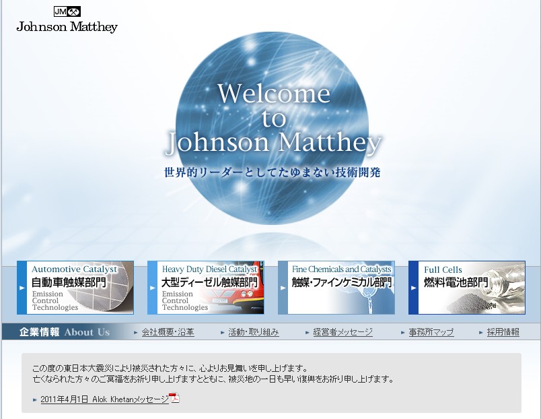Click arrow bullet before the 2011年4月1日 link

(35, 400)
